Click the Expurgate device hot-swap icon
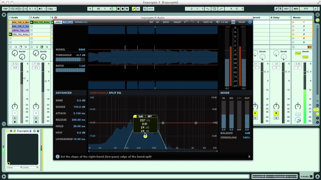 pyautogui.click(x=34, y=131)
